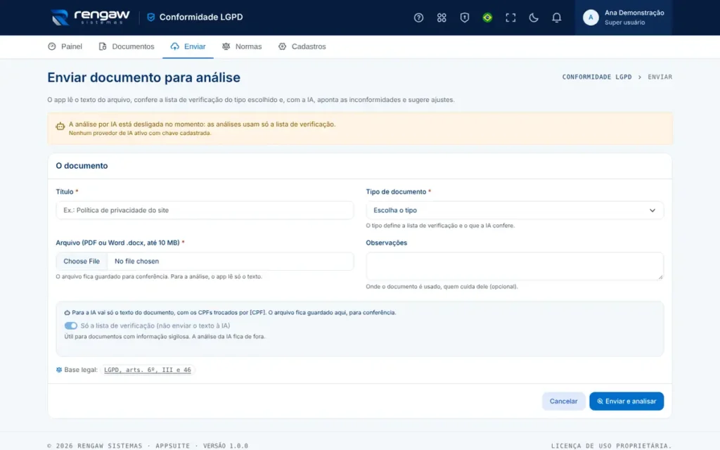Screen dimensions: 720x450
Task: Click the Base legal gear icon
Action: [59, 370]
